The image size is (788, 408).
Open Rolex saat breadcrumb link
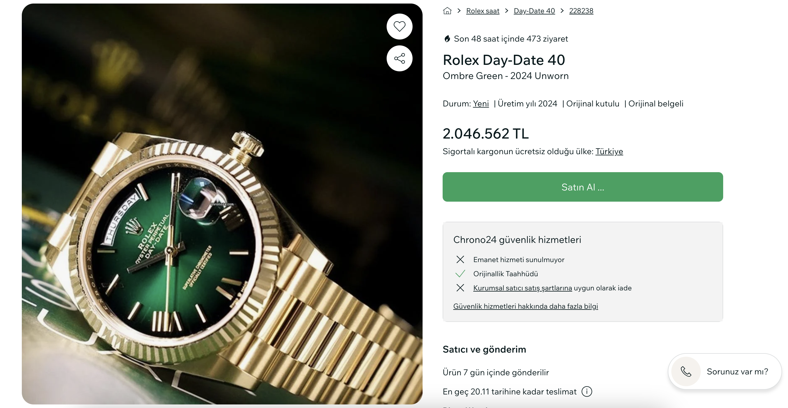tap(482, 11)
